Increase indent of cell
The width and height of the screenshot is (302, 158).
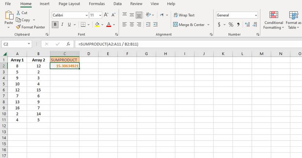(156, 25)
